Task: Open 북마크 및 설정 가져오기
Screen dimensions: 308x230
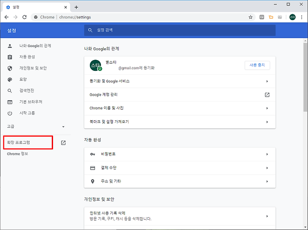Action: pos(180,122)
